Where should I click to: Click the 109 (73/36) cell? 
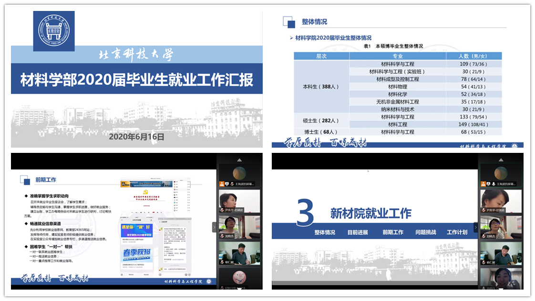click(x=474, y=64)
